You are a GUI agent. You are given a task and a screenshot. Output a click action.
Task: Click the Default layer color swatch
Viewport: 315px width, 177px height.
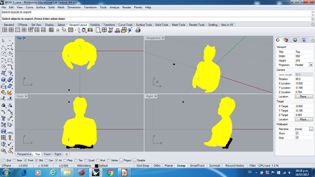click(x=97, y=166)
